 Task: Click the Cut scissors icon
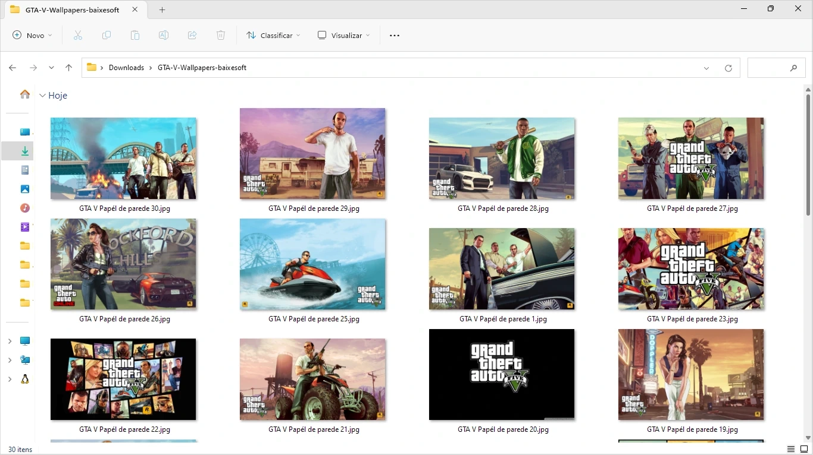point(78,36)
